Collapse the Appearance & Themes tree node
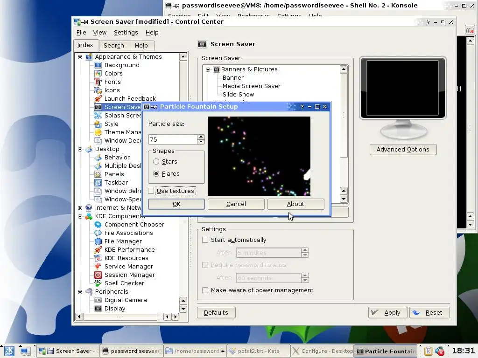Viewport: 478px width, 358px height. (x=80, y=57)
